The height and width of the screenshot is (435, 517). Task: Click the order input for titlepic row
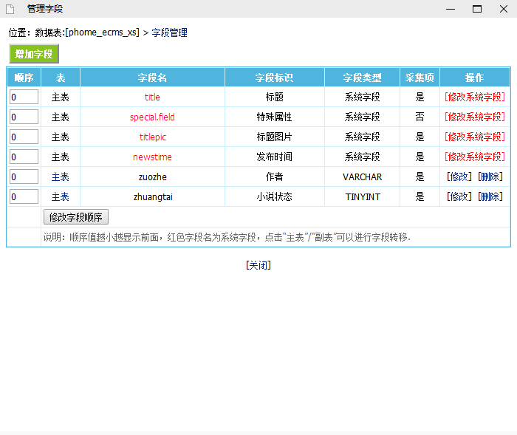(24, 137)
